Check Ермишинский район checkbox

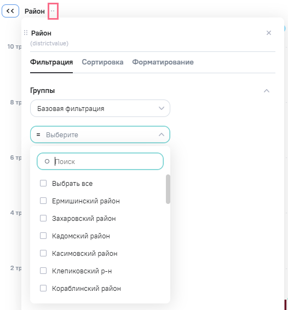(43, 201)
